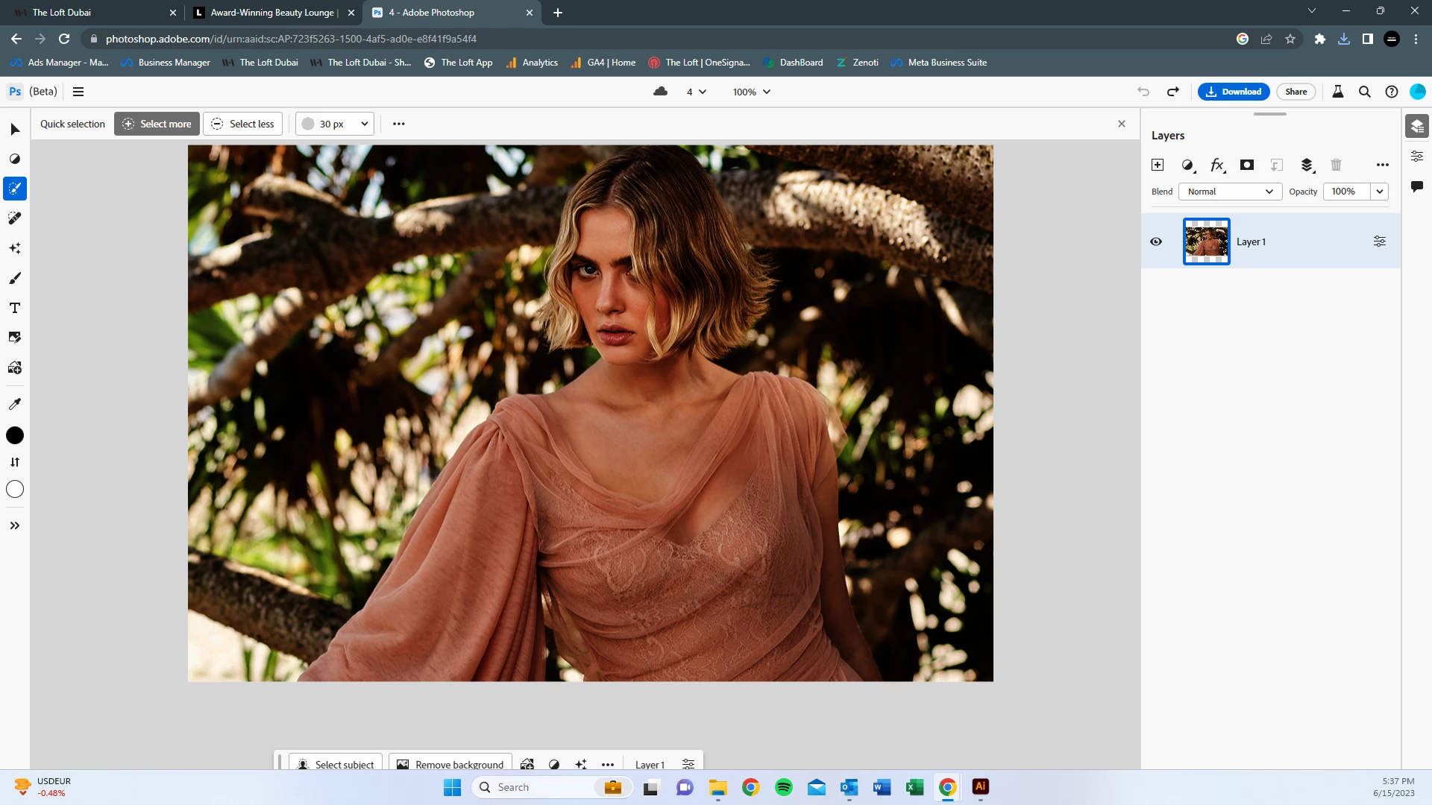Click the black foreground color swatch
Viewport: 1432px width, 805px height.
pos(15,435)
